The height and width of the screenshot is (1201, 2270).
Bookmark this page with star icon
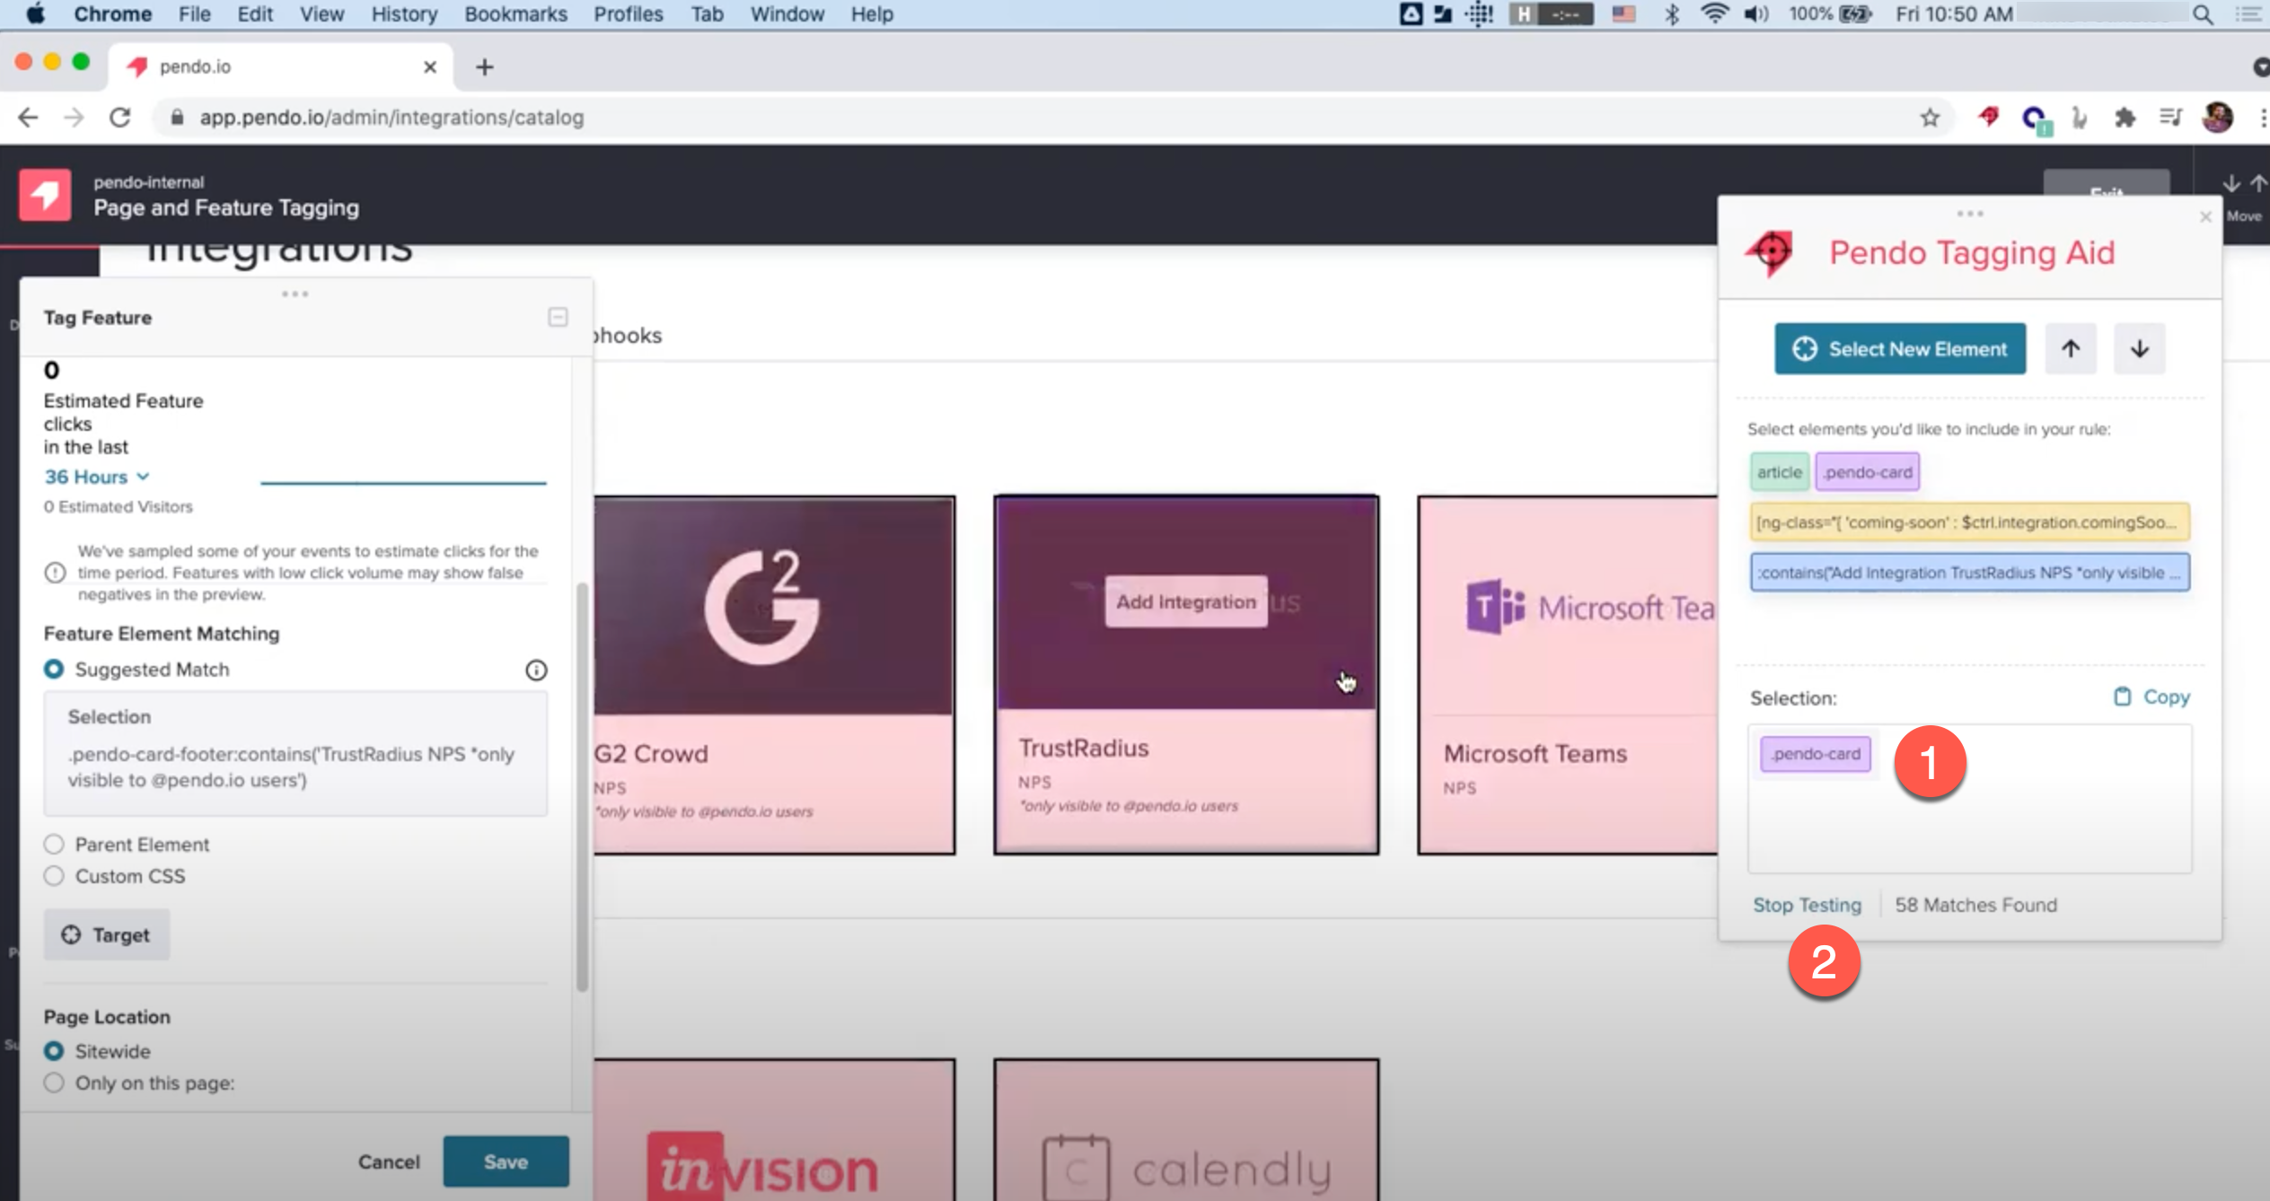click(x=1930, y=118)
